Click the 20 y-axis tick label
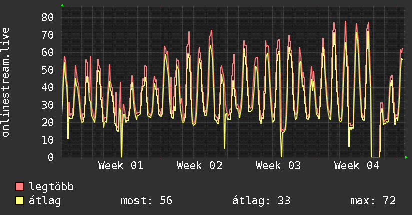 (48, 122)
